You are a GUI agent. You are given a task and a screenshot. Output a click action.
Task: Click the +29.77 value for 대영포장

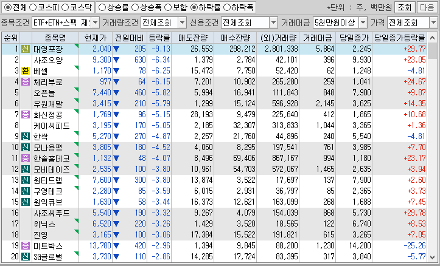tap(415, 49)
